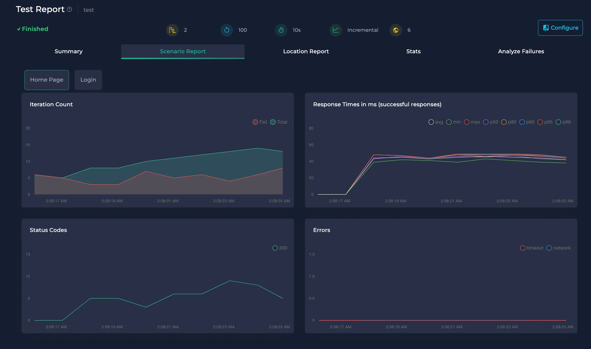This screenshot has width=591, height=349.
Task: Click the Iteration Count chart title
Action: 51,104
